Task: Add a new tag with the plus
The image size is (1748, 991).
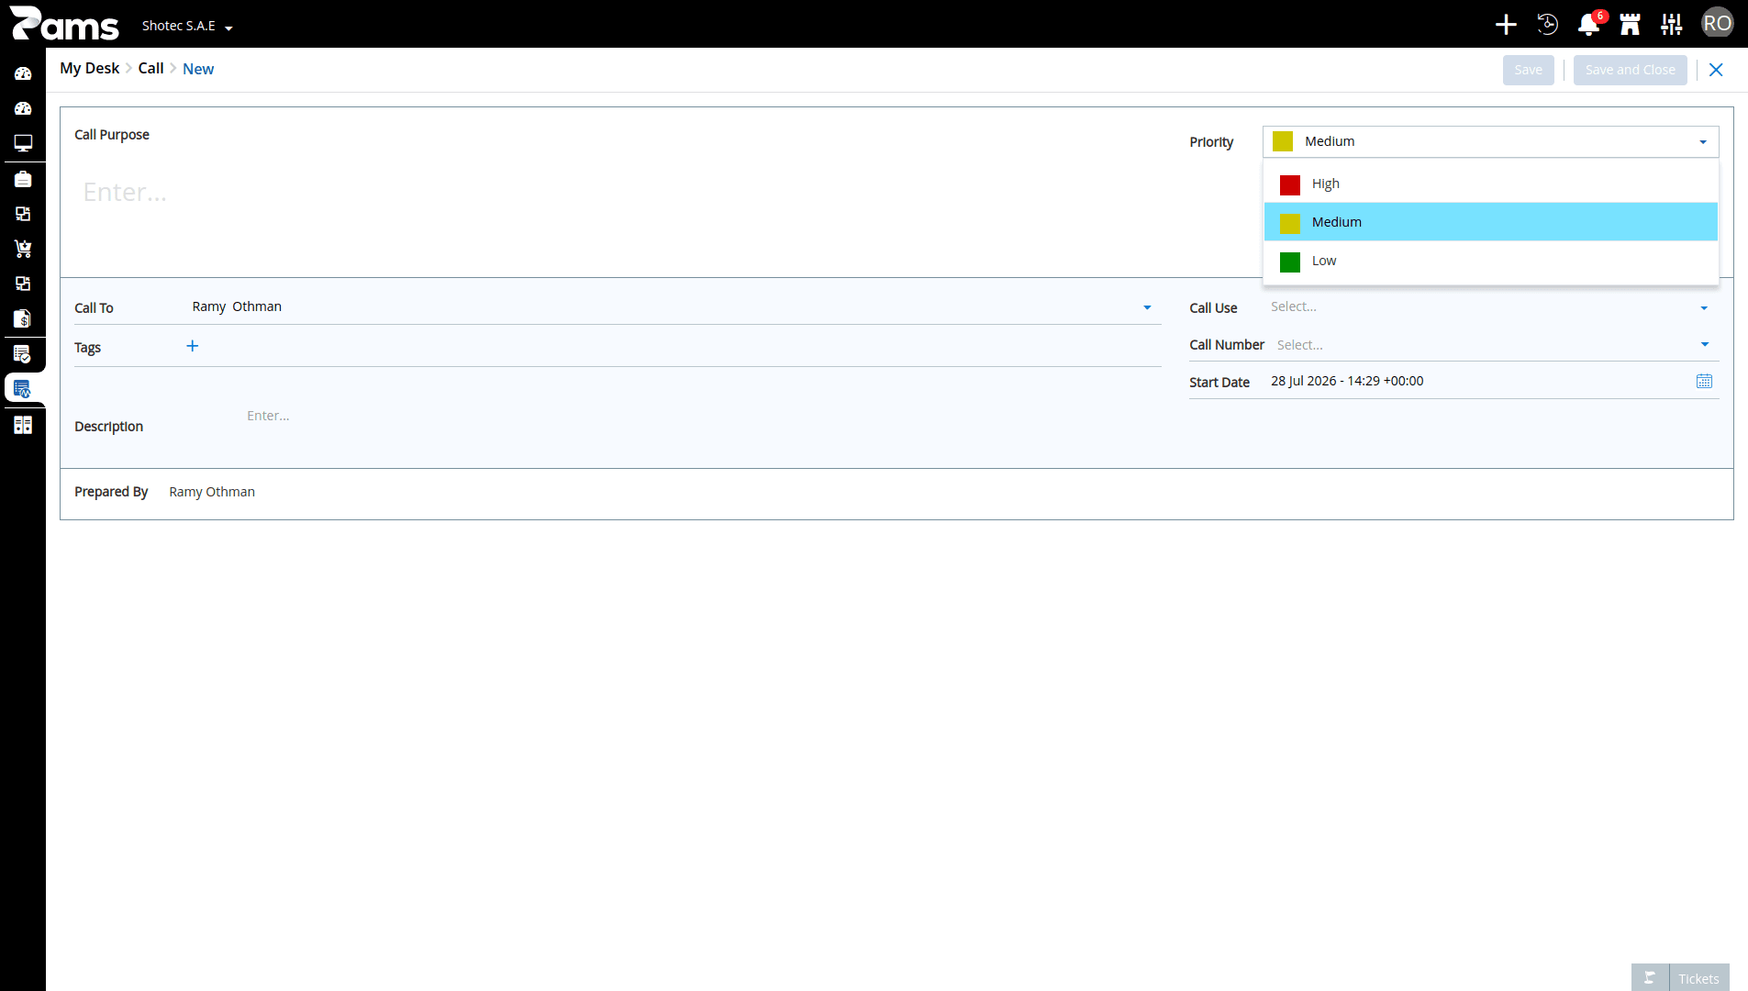Action: click(x=192, y=346)
